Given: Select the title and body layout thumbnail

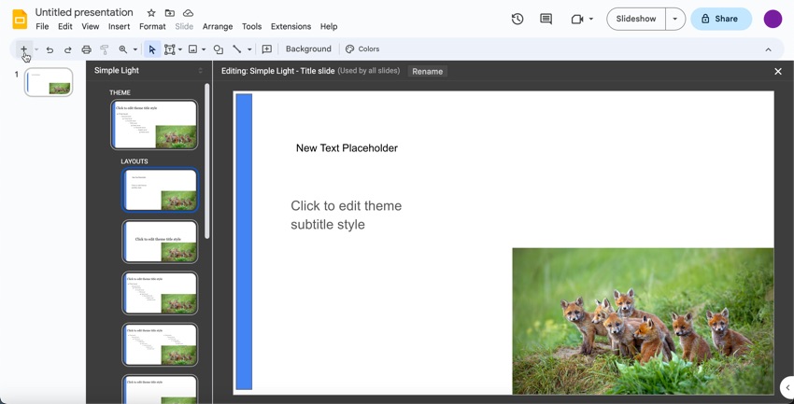Looking at the screenshot, I should (160, 293).
